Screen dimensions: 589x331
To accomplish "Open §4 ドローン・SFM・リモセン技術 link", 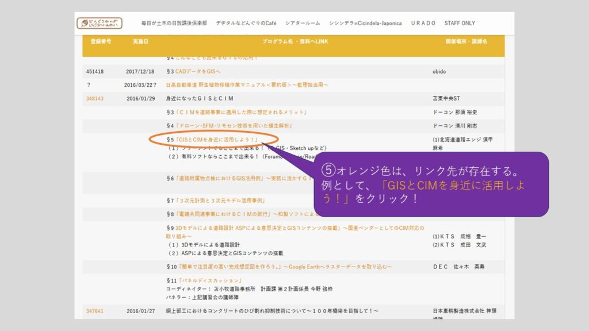I will tap(242, 126).
